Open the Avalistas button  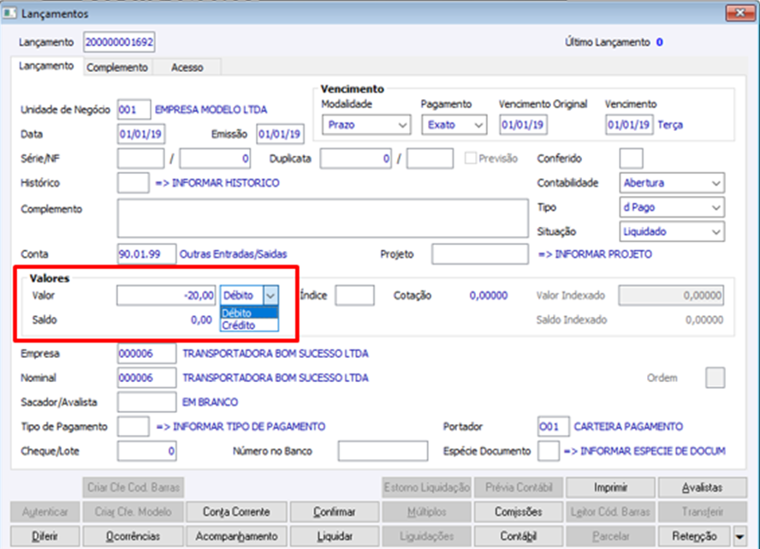point(703,487)
